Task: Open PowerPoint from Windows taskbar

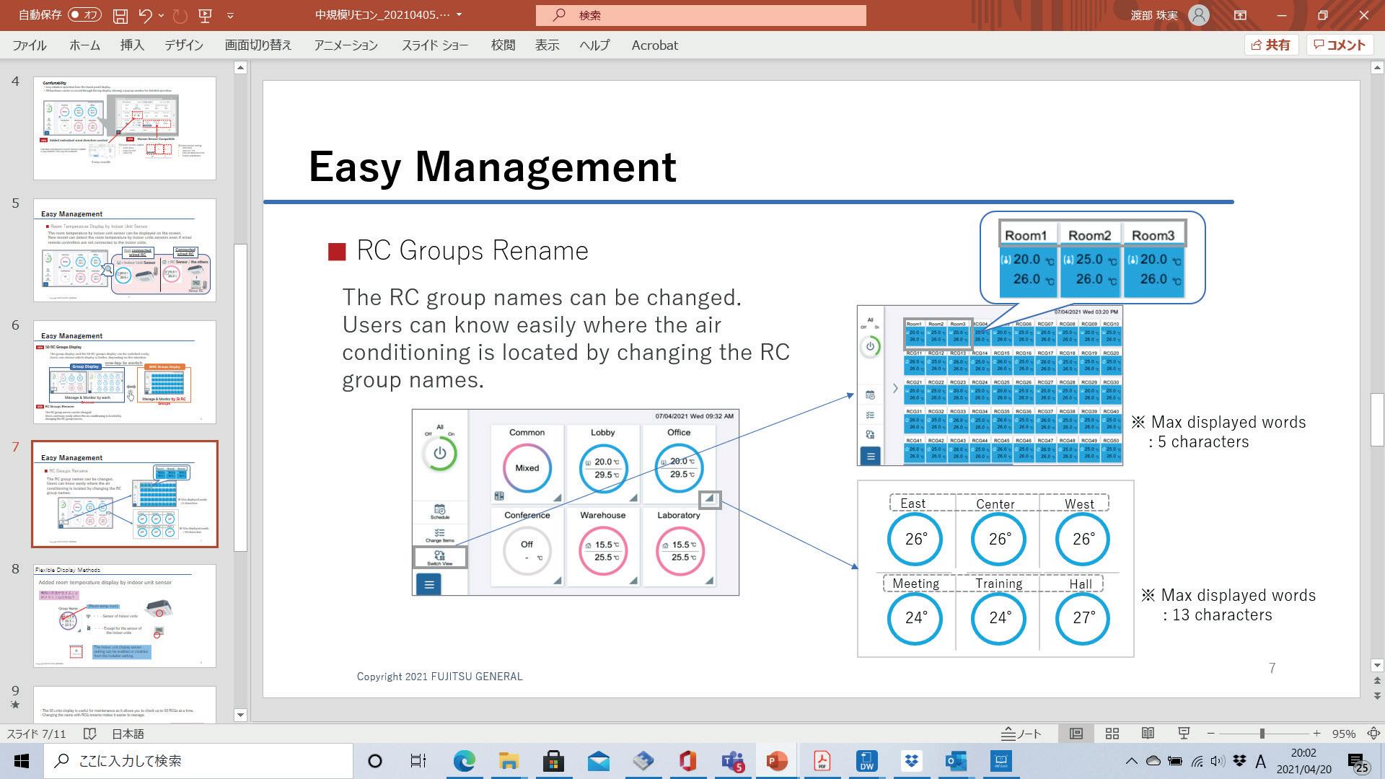Action: tap(776, 761)
